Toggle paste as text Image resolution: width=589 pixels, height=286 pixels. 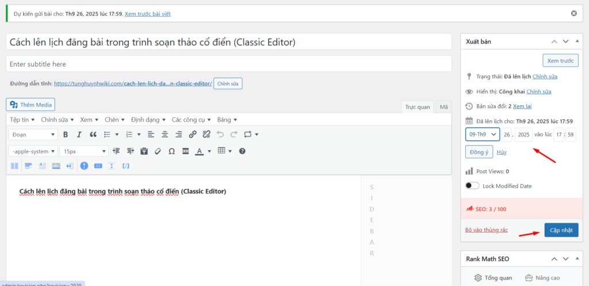pos(144,151)
